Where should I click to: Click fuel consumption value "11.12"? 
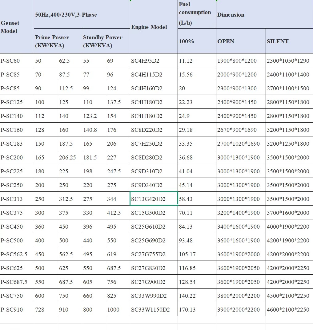coord(197,61)
